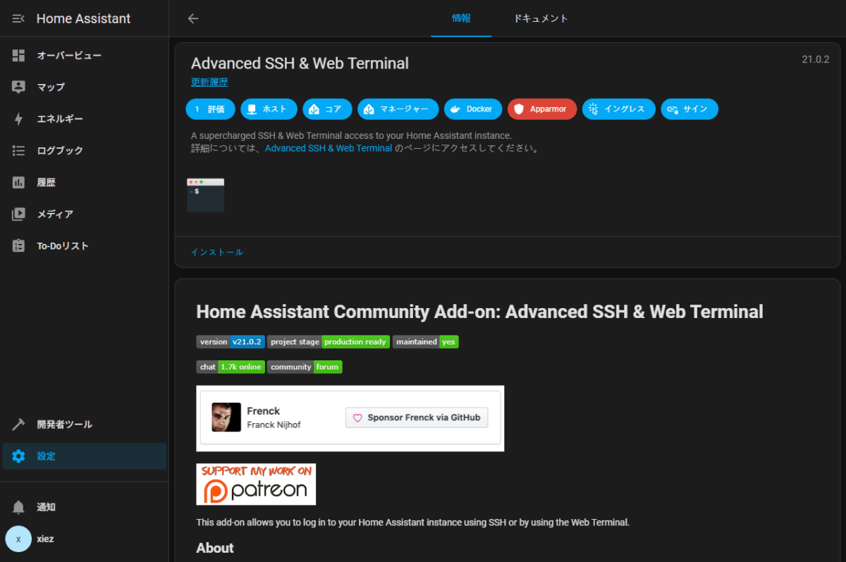Click the About heading
The width and height of the screenshot is (846, 562).
215,548
